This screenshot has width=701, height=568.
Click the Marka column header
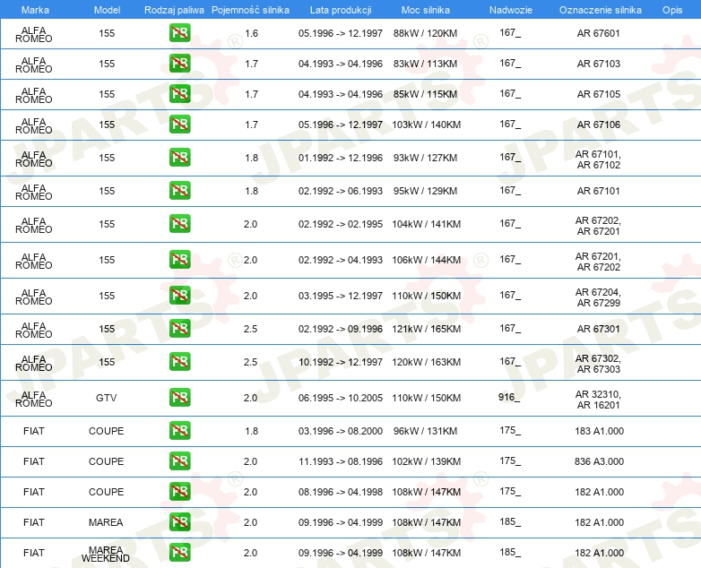point(35,10)
